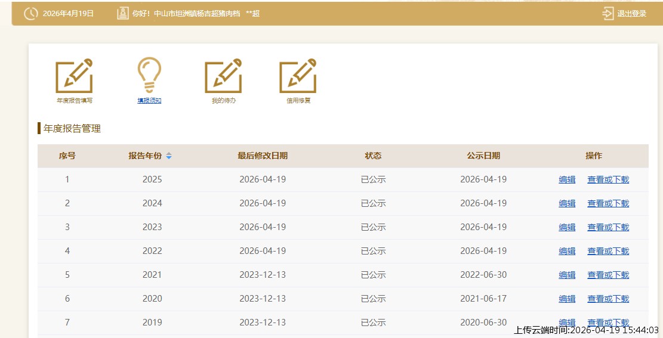Open the 我的待办 pencil icon
Image resolution: width=663 pixels, height=338 pixels.
[x=223, y=76]
